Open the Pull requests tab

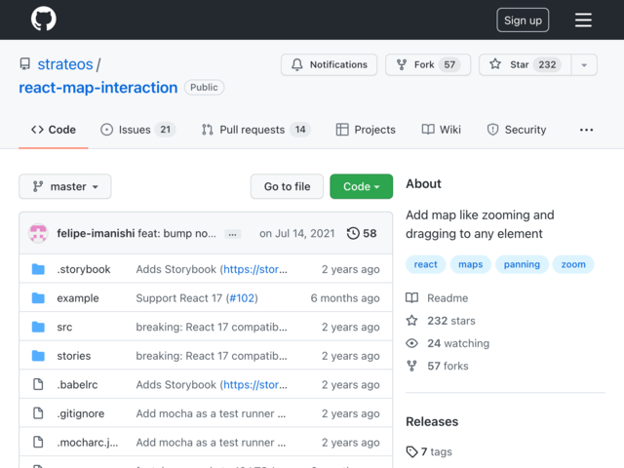(255, 130)
